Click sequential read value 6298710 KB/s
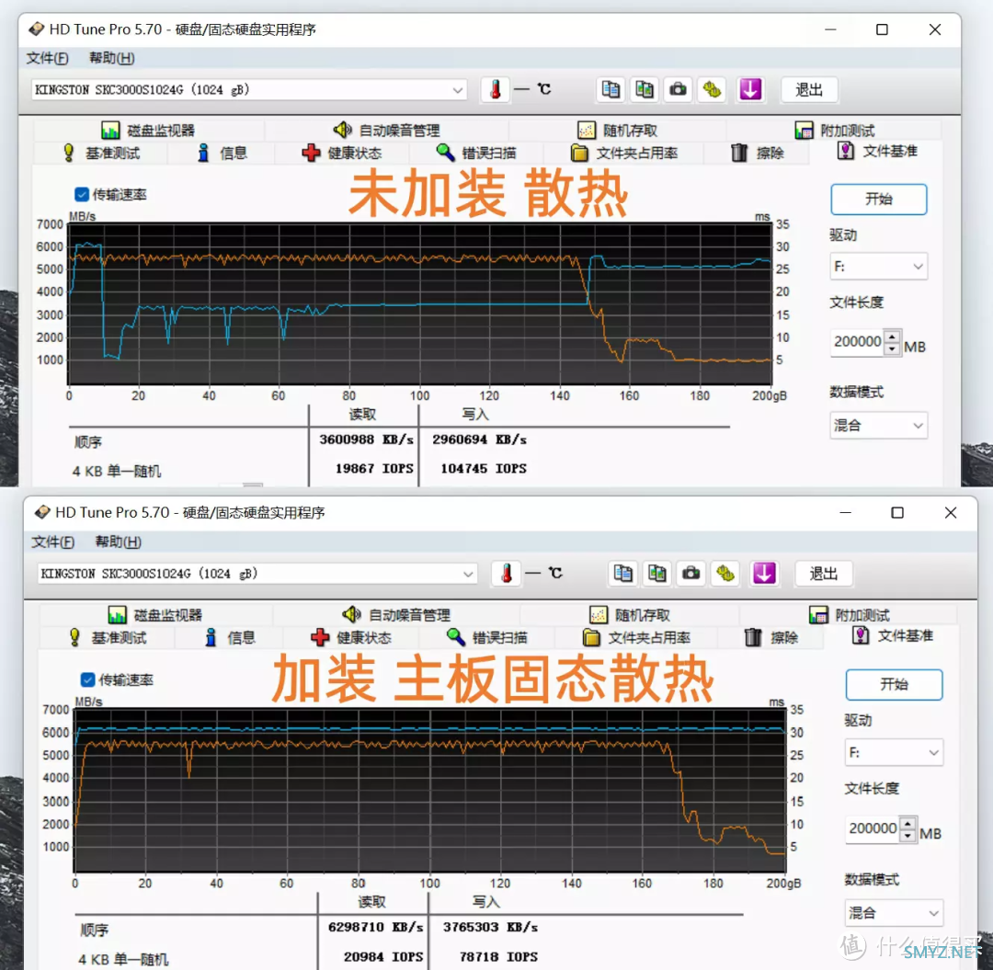 (x=375, y=927)
